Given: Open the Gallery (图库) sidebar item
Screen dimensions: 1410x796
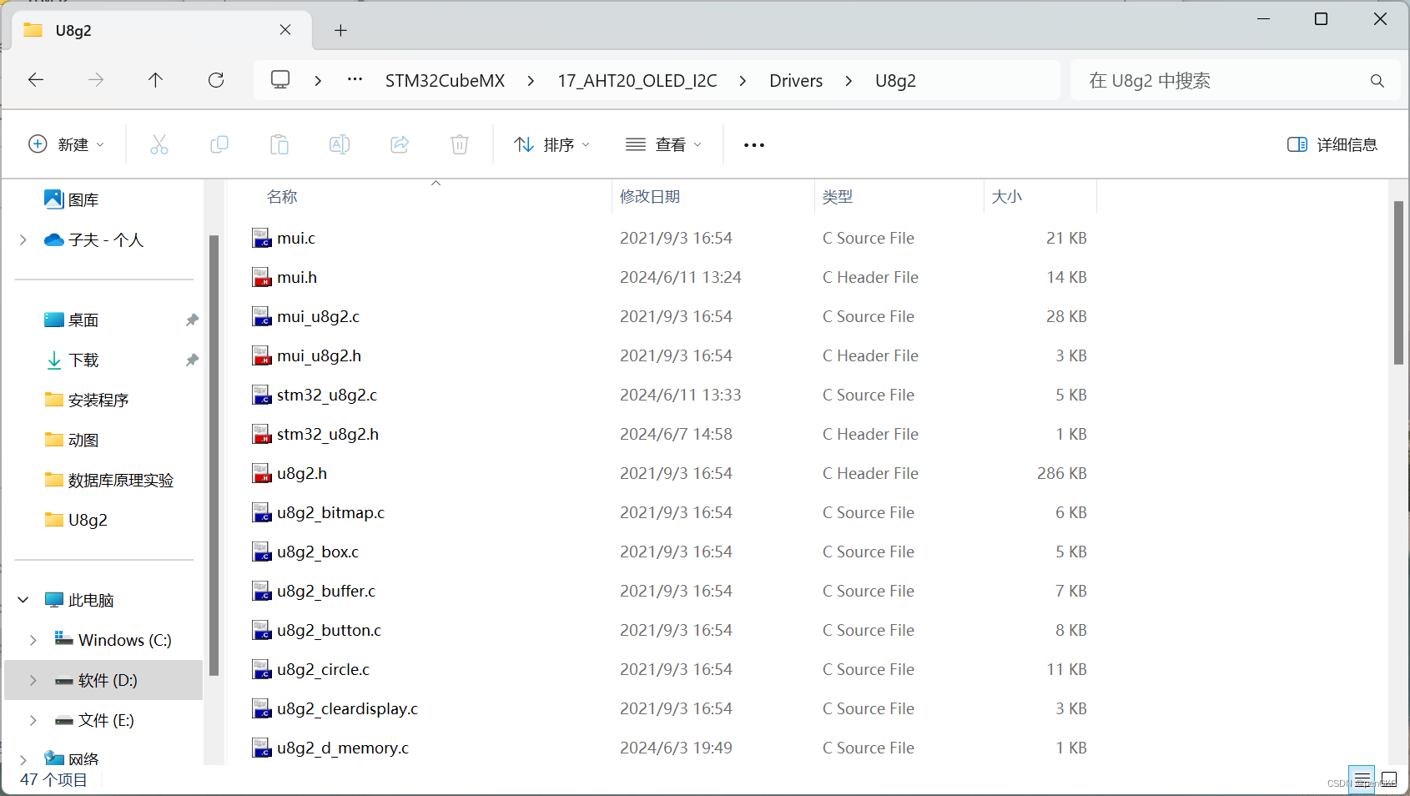Looking at the screenshot, I should (x=72, y=199).
